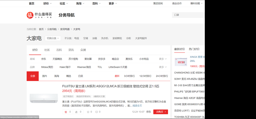This screenshot has width=256, height=119.
Task: Filter by 京东 mall
Action: (x=44, y=59)
